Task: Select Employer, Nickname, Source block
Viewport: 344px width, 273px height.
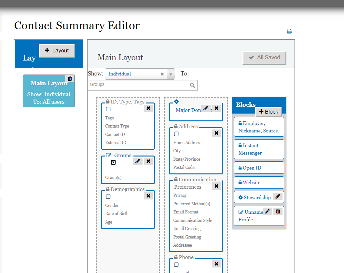Action: click(x=259, y=127)
